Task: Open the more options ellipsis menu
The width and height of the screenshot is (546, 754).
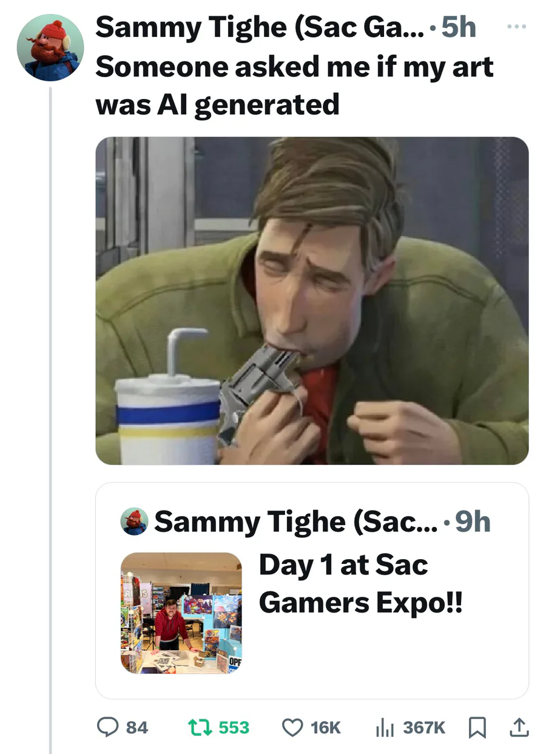Action: coord(516,27)
